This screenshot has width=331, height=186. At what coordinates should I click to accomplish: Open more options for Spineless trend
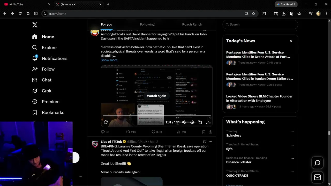click(292, 132)
